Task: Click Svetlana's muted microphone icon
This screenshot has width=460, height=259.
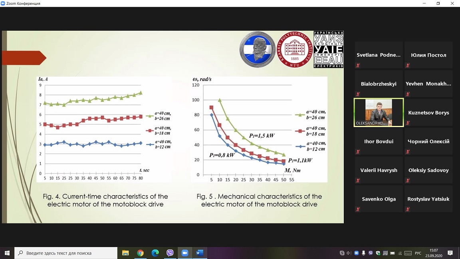Action: pyautogui.click(x=358, y=66)
